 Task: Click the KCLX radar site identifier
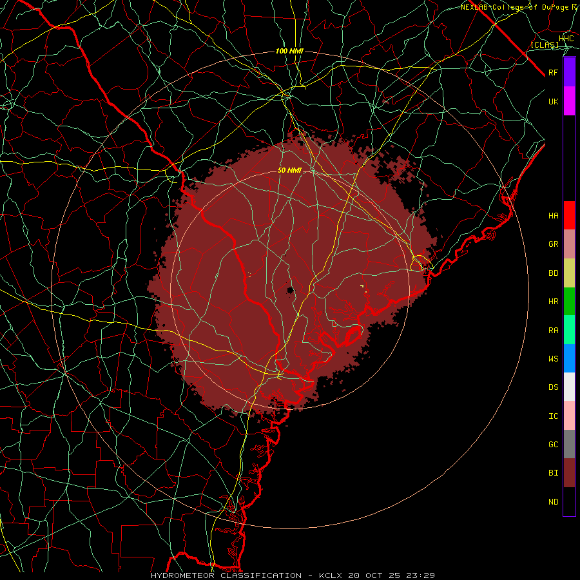(332, 575)
